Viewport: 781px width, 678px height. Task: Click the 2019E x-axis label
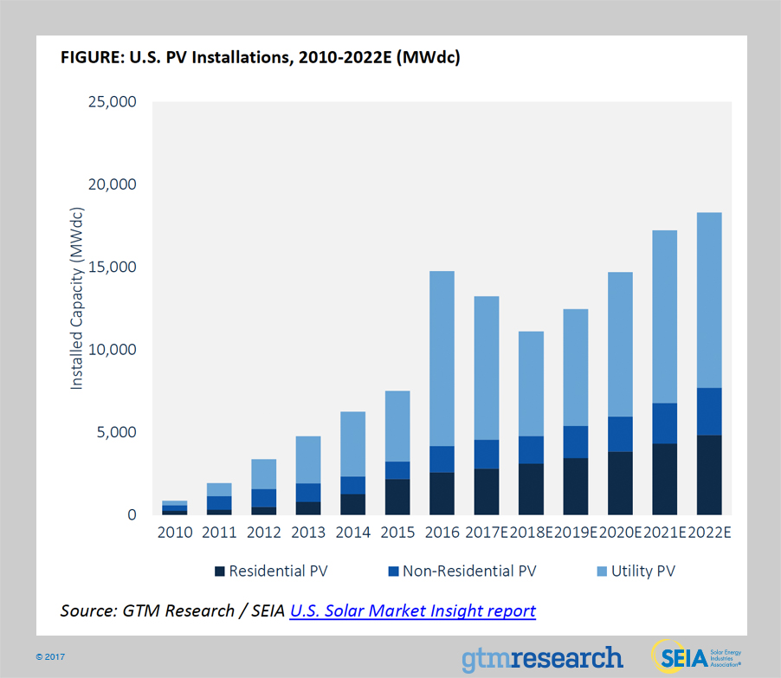click(x=576, y=533)
